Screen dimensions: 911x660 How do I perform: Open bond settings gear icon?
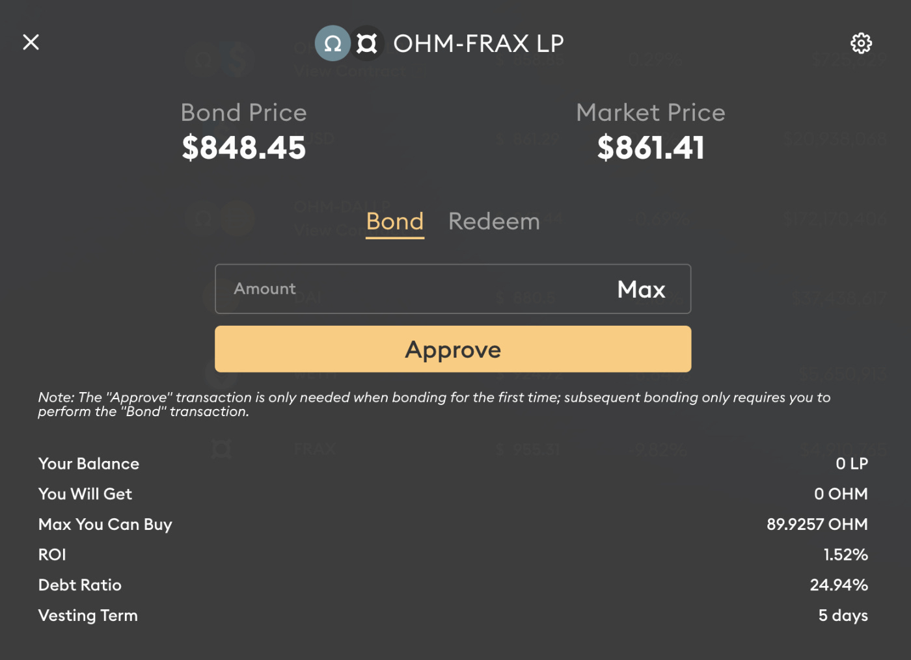click(x=861, y=43)
